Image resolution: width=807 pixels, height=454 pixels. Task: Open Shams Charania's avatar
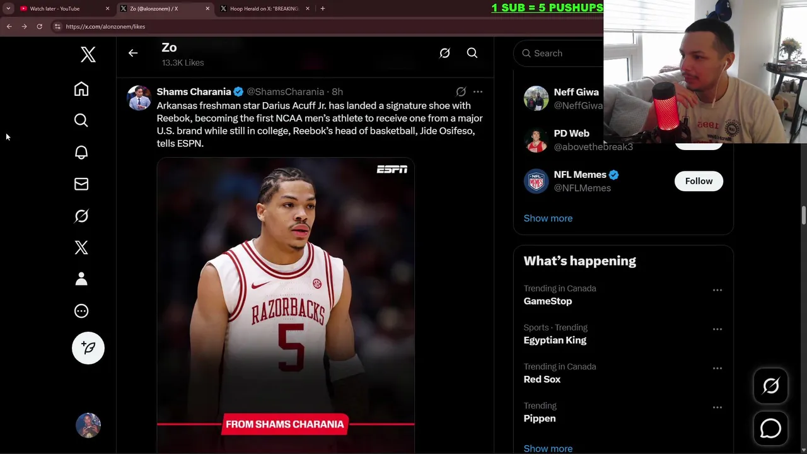[x=139, y=98]
